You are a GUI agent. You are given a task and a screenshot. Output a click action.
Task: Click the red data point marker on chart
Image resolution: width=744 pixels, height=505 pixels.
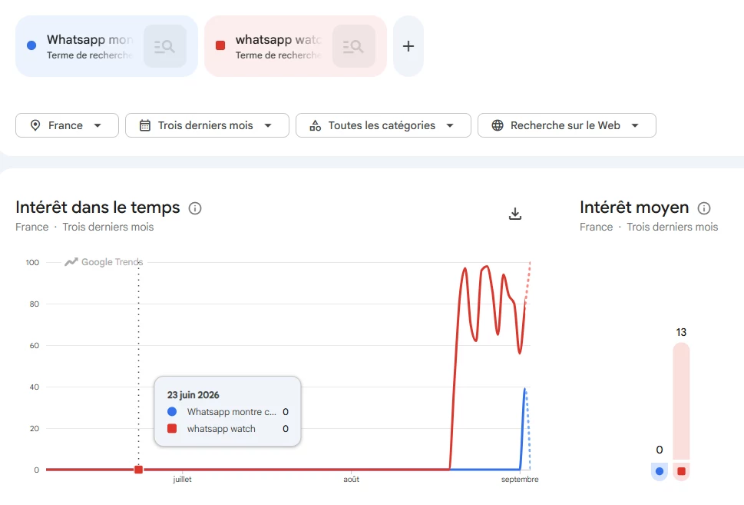[x=138, y=470]
